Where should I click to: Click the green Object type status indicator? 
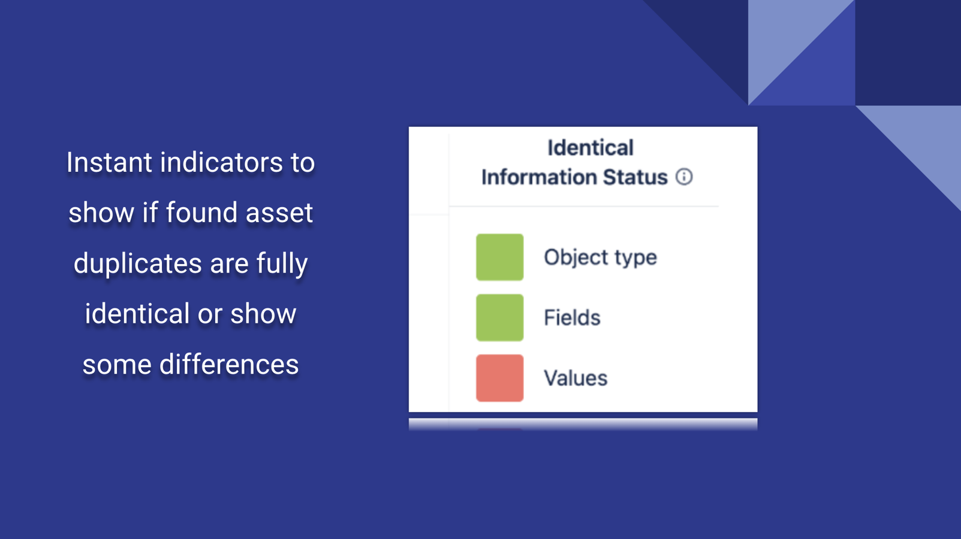[x=499, y=257]
